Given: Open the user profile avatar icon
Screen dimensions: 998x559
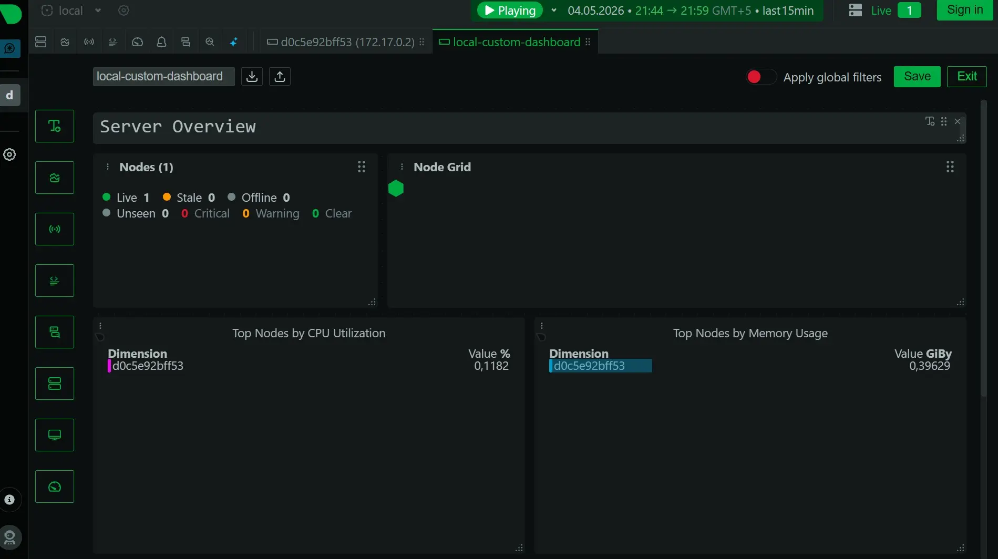Looking at the screenshot, I should [10, 537].
